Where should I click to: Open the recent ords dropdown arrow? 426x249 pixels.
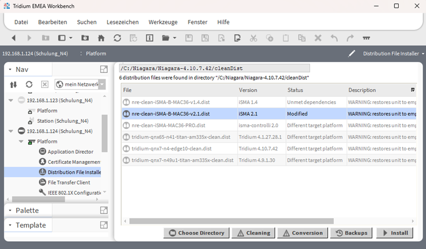click(71, 38)
